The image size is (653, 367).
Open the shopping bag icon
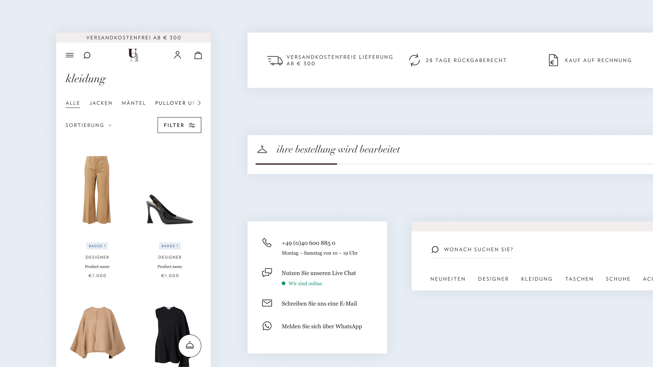coord(198,55)
